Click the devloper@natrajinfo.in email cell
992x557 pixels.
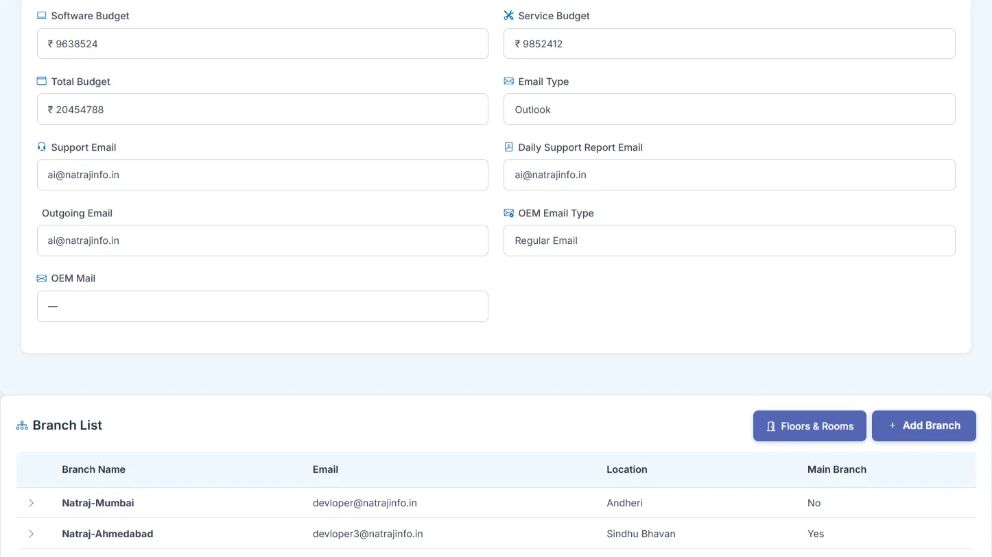[x=365, y=503]
